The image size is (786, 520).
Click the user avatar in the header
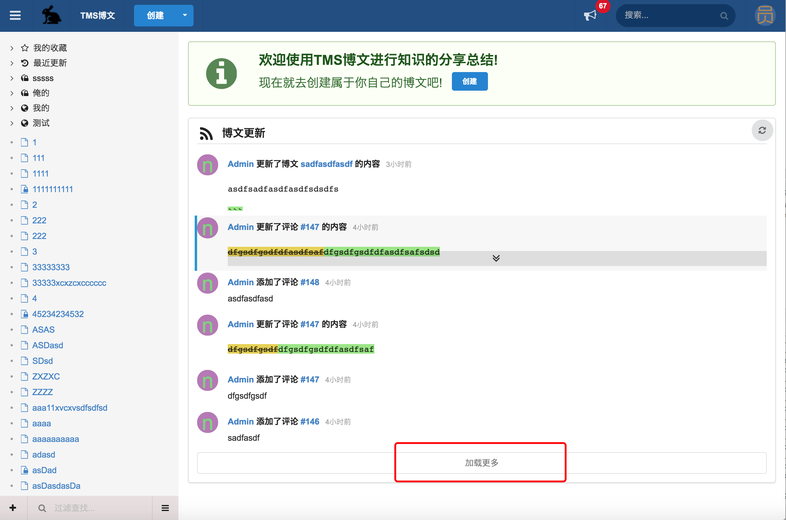(x=765, y=15)
